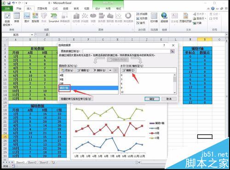This screenshot has width=230, height=170.
Task: Click the 切片器 slicer icon
Action: coord(154,18)
